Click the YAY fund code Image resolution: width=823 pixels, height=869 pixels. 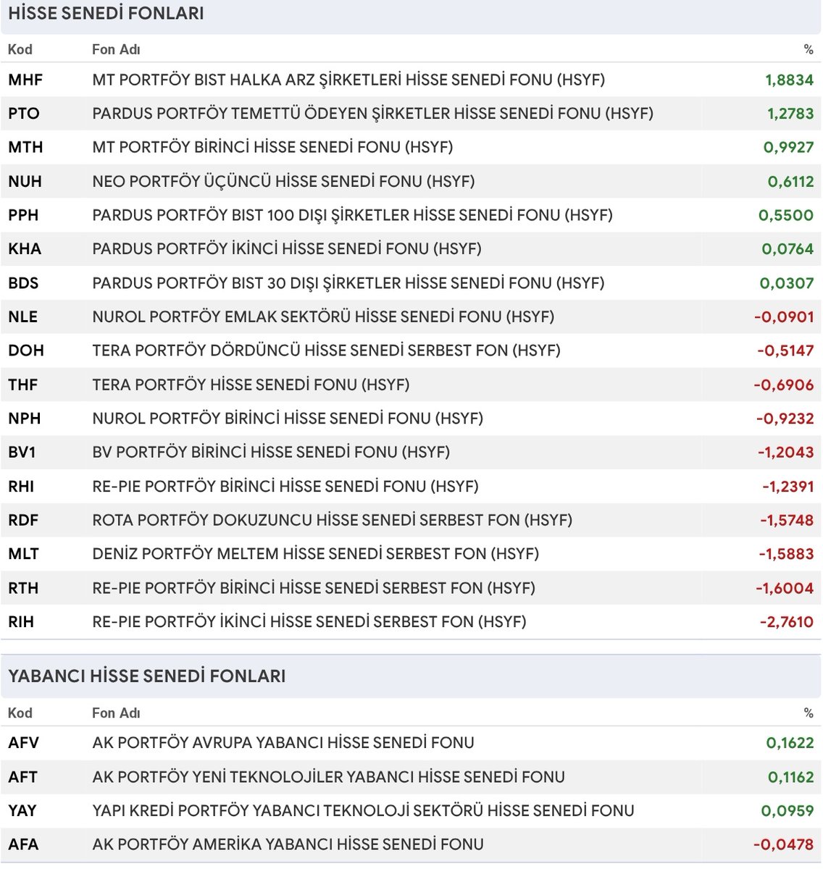22,811
